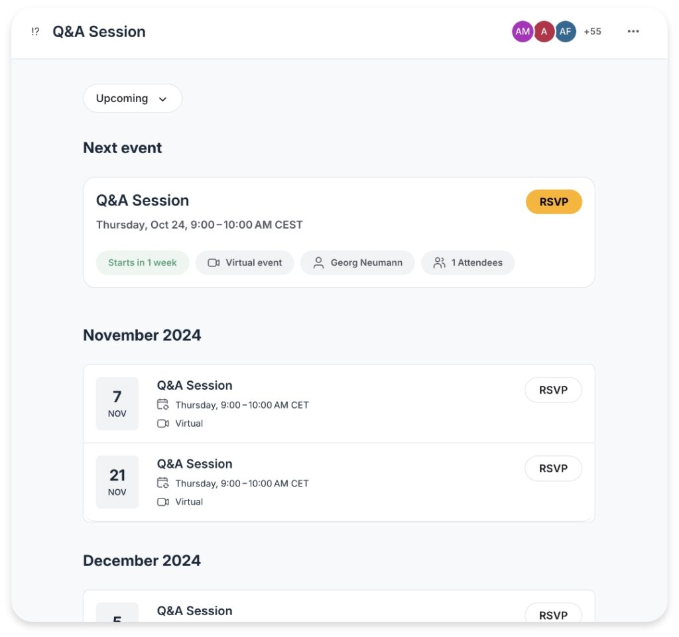Screen dimensions: 679x637
Task: Open the Next event Q&A Session title
Action: 143,200
